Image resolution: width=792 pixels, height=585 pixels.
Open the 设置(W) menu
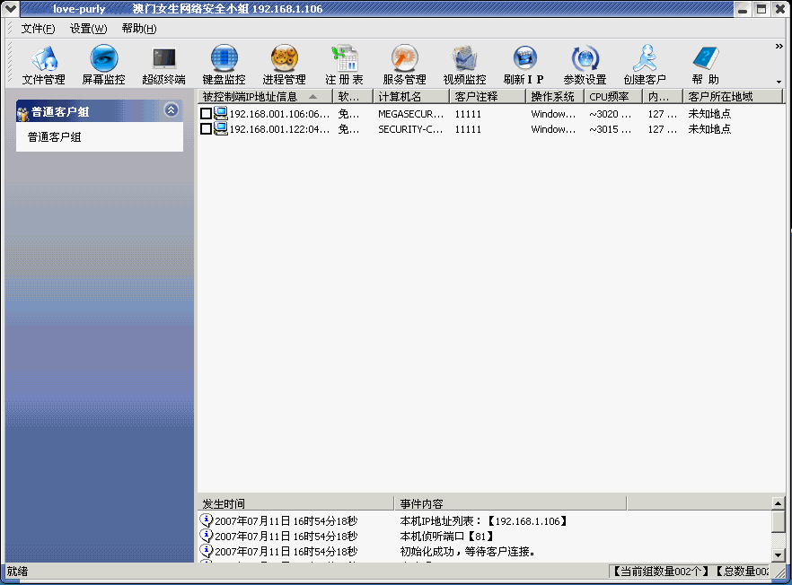click(86, 28)
